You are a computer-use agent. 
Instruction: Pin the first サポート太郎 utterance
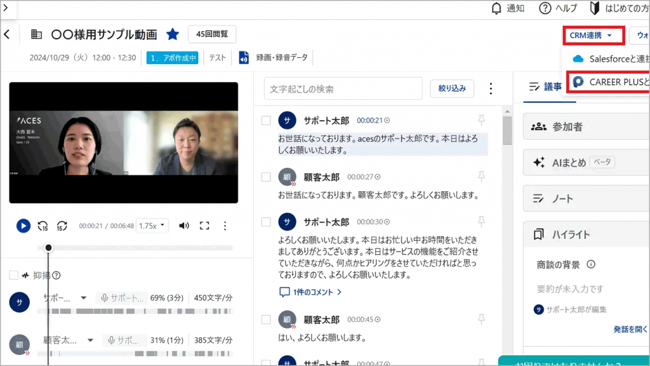coord(481,120)
